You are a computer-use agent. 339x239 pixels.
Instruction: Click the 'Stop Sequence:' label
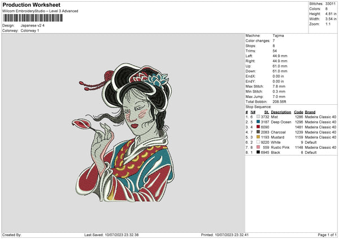pos(258,107)
